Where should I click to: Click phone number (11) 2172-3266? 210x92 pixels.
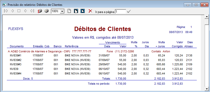click(x=124, y=51)
